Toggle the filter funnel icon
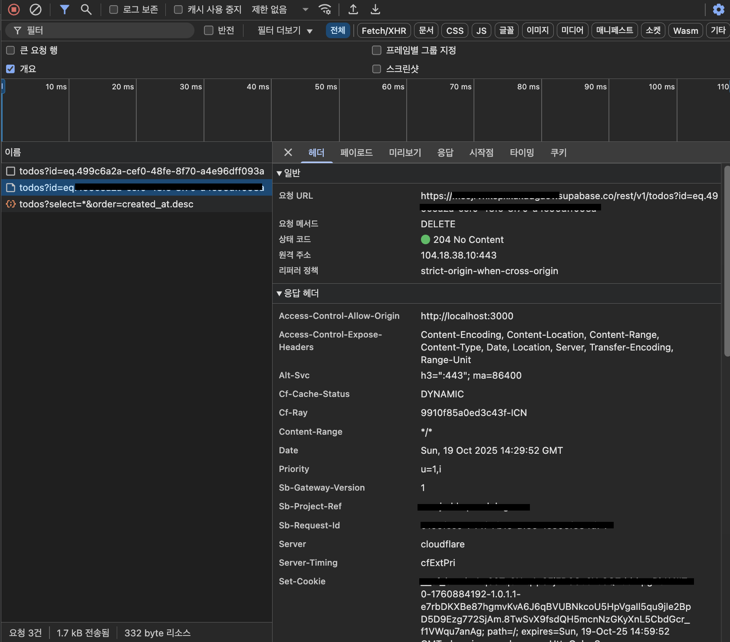Screen dimensions: 730x642 65,9
